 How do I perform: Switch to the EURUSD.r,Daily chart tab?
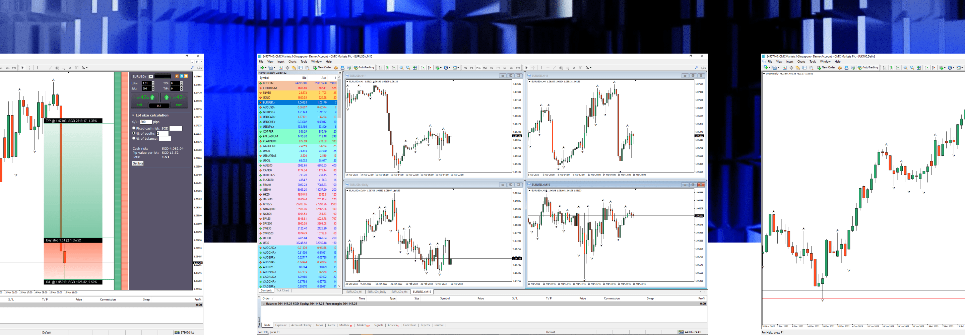coord(378,292)
